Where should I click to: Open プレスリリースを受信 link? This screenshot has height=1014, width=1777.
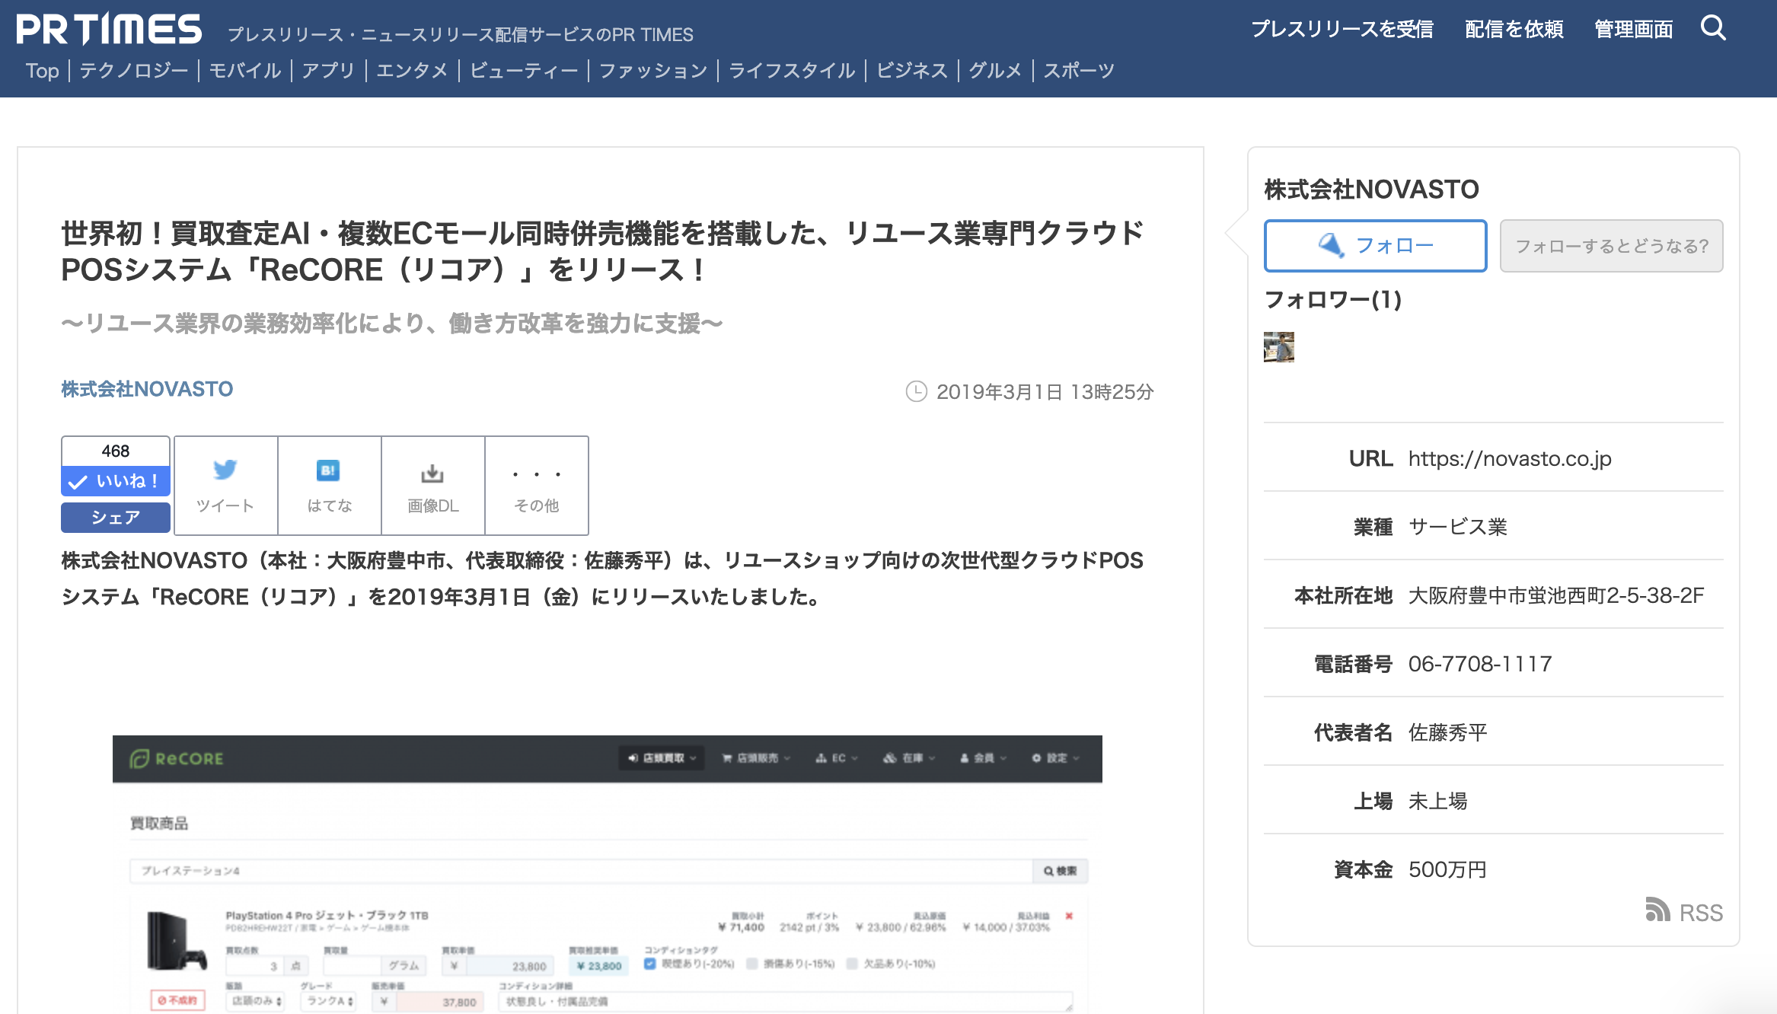pyautogui.click(x=1342, y=29)
